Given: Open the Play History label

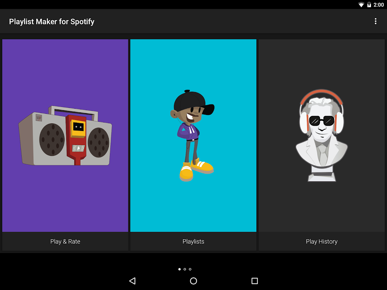Looking at the screenshot, I should coord(321,241).
